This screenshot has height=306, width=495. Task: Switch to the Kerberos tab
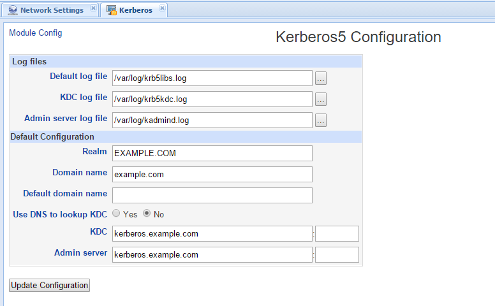(x=134, y=10)
